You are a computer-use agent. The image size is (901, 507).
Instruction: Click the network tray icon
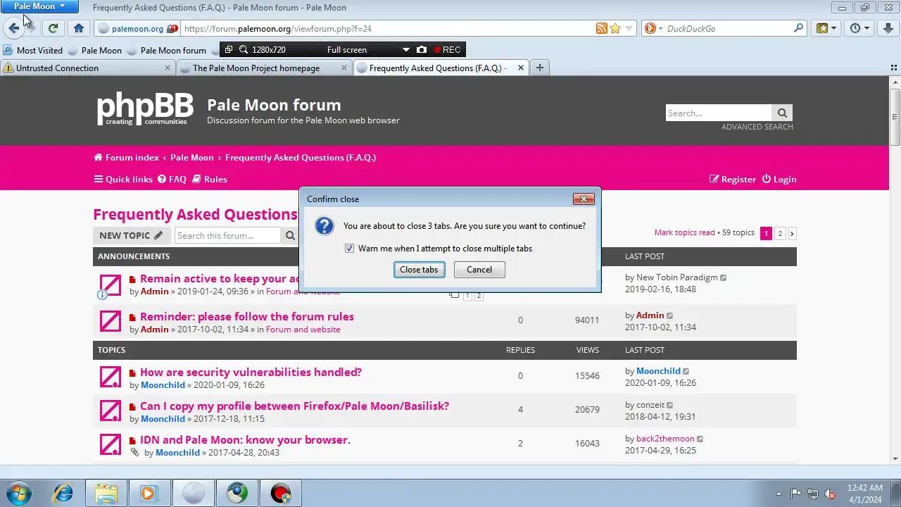813,494
